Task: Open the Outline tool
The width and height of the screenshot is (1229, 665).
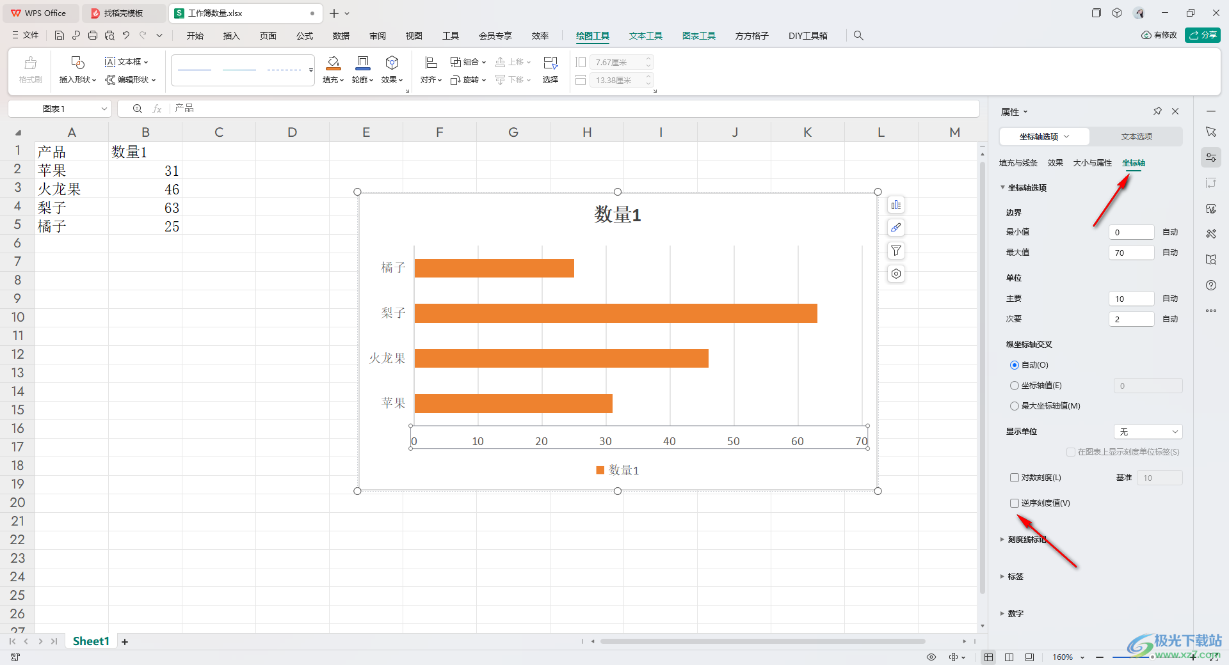Action: (x=363, y=70)
